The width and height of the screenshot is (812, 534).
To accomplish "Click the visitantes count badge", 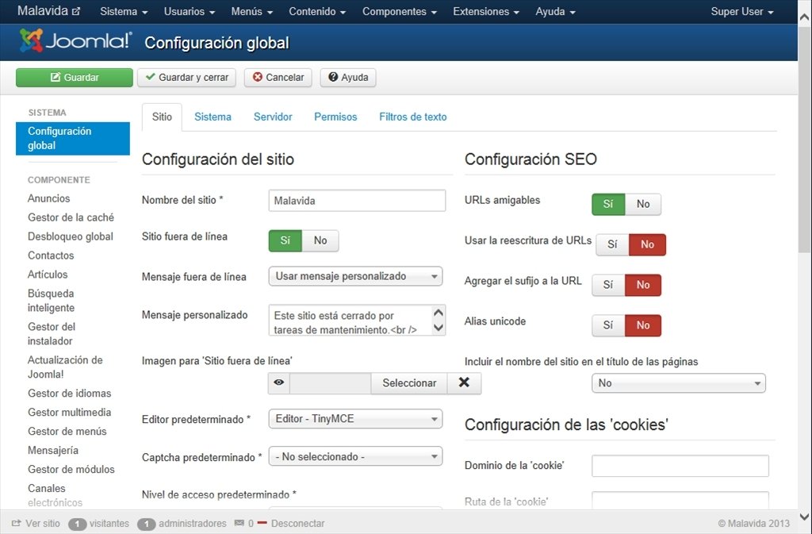I will (x=77, y=524).
